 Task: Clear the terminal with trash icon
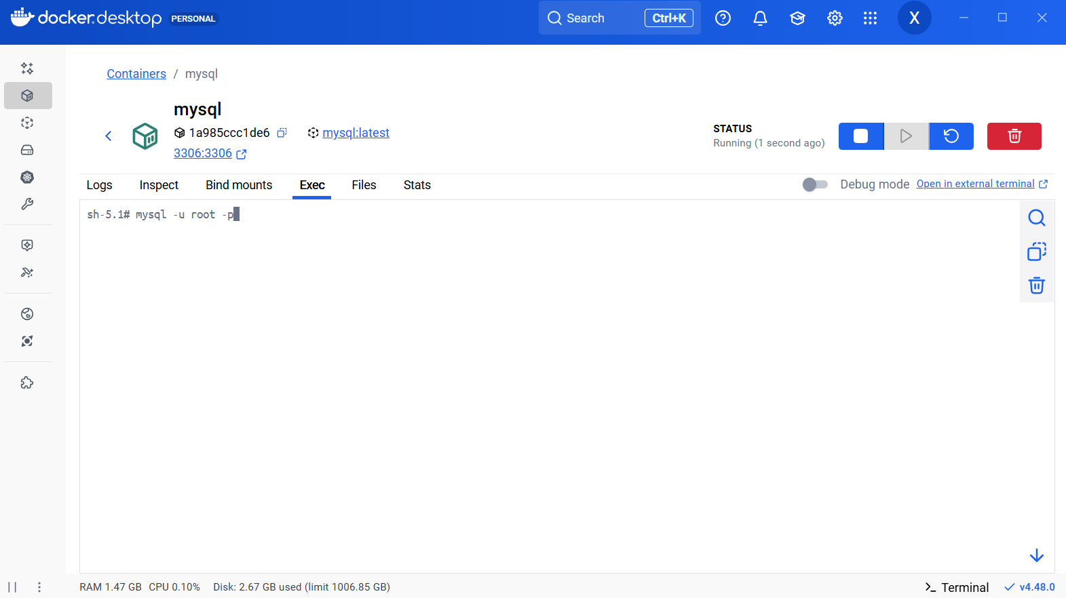tap(1036, 285)
